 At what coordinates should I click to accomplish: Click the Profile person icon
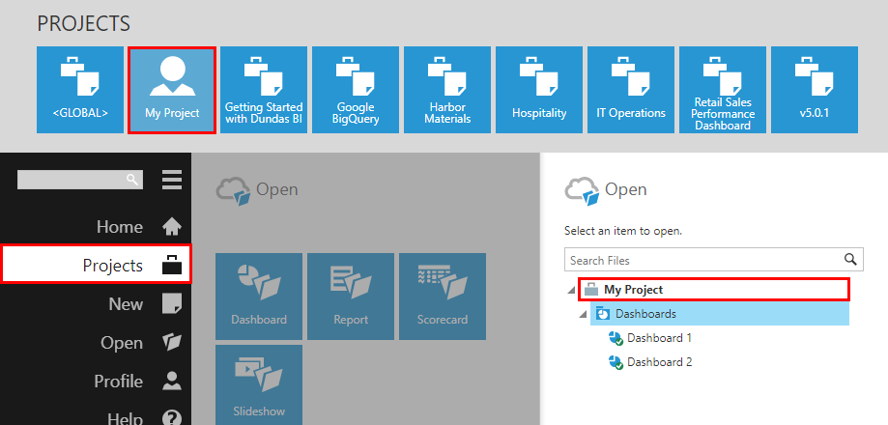coord(172,381)
